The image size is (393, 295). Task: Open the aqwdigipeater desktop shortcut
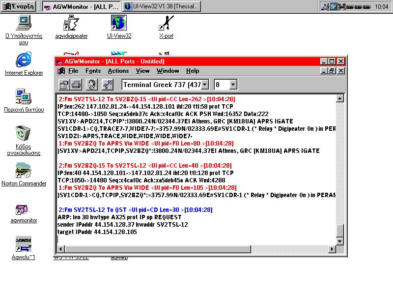tap(71, 27)
